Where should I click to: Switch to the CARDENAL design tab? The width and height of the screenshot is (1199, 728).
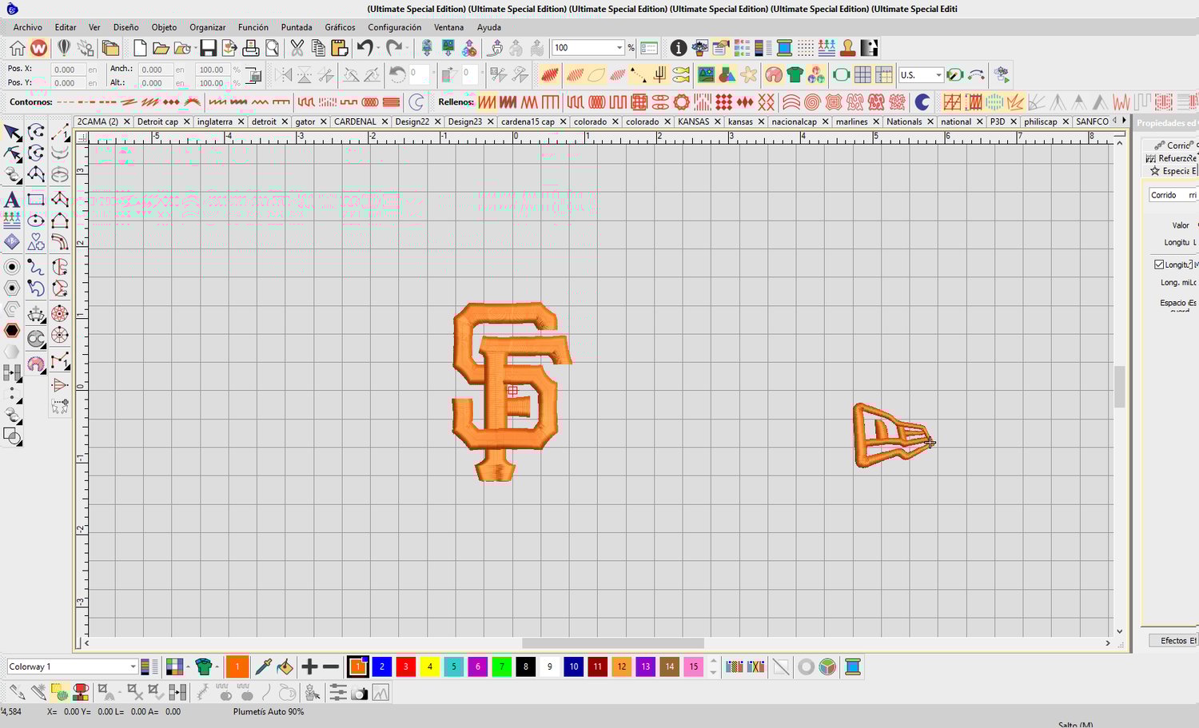click(354, 121)
